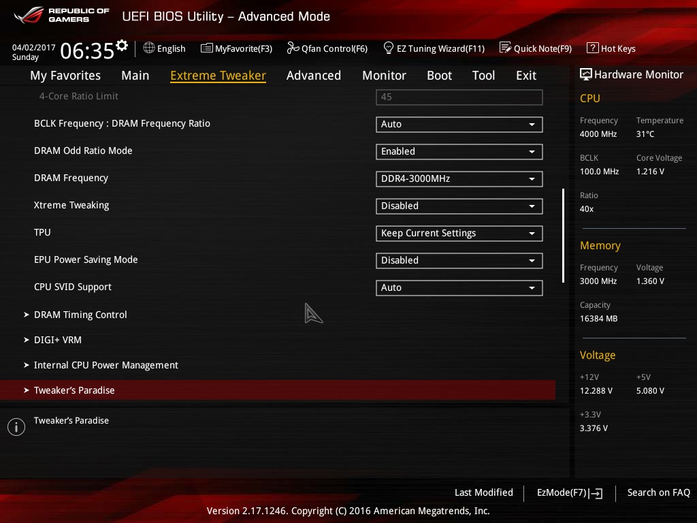This screenshot has width=697, height=523.
Task: Click the Quick Note notepad icon
Action: click(x=506, y=48)
